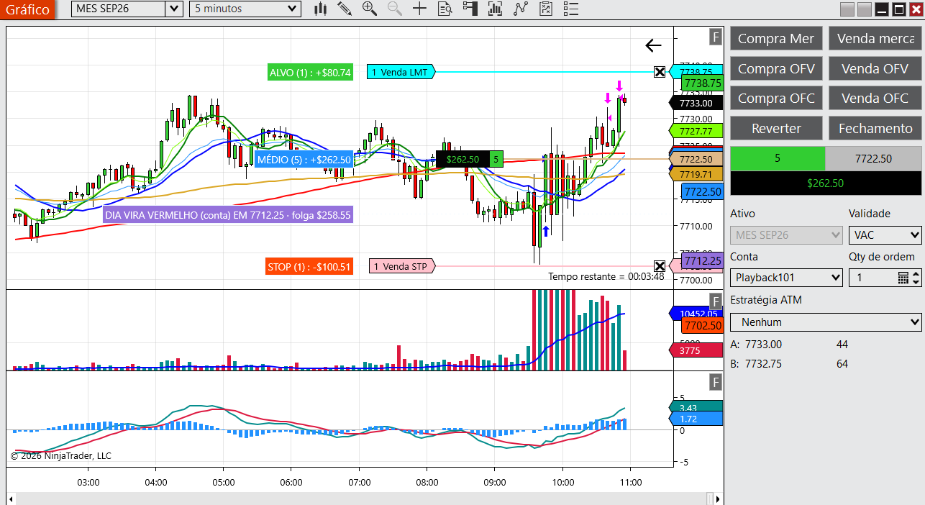
Task: Click the ALVO (1): +$80.74 label
Action: [x=310, y=72]
